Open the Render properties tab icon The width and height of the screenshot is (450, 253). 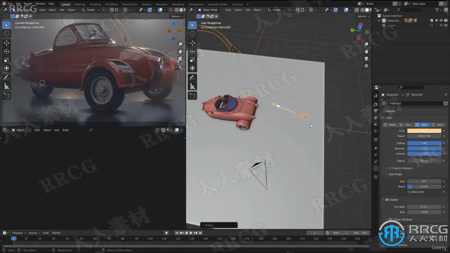pos(376,104)
